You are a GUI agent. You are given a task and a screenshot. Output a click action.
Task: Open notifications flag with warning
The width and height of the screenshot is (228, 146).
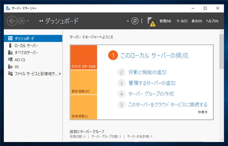click(x=151, y=22)
